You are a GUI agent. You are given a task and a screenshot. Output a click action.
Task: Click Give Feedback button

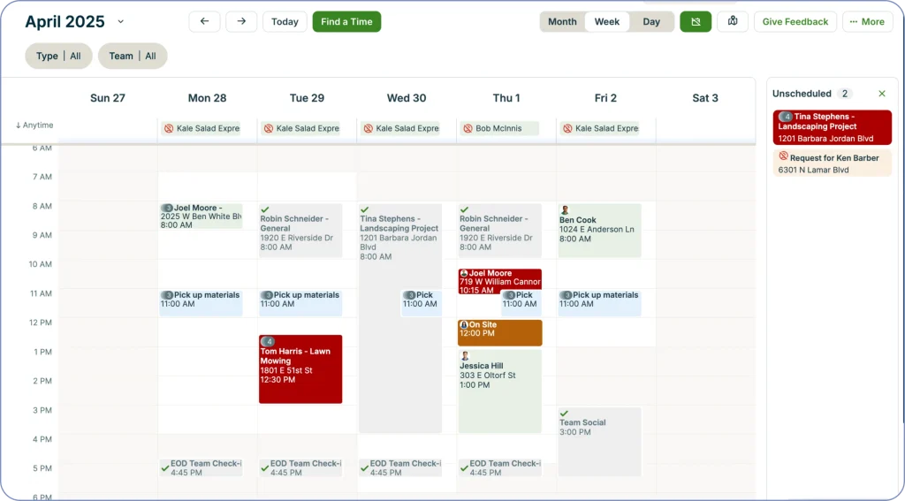coord(795,21)
